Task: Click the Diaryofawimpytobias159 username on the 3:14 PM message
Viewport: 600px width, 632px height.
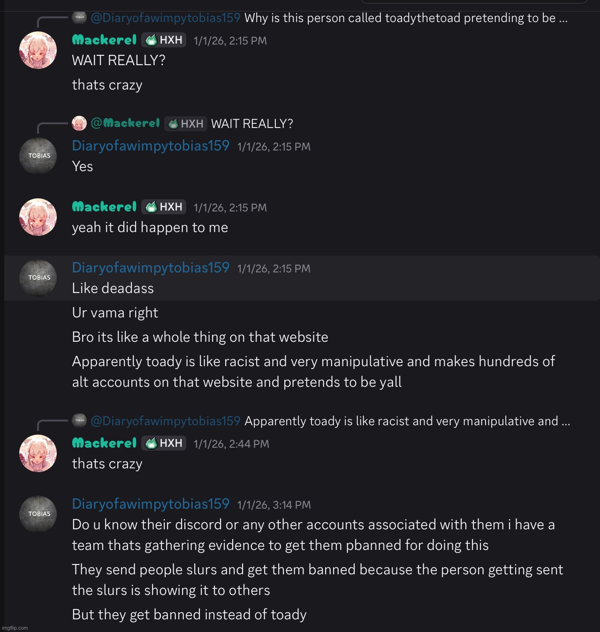Action: click(151, 504)
